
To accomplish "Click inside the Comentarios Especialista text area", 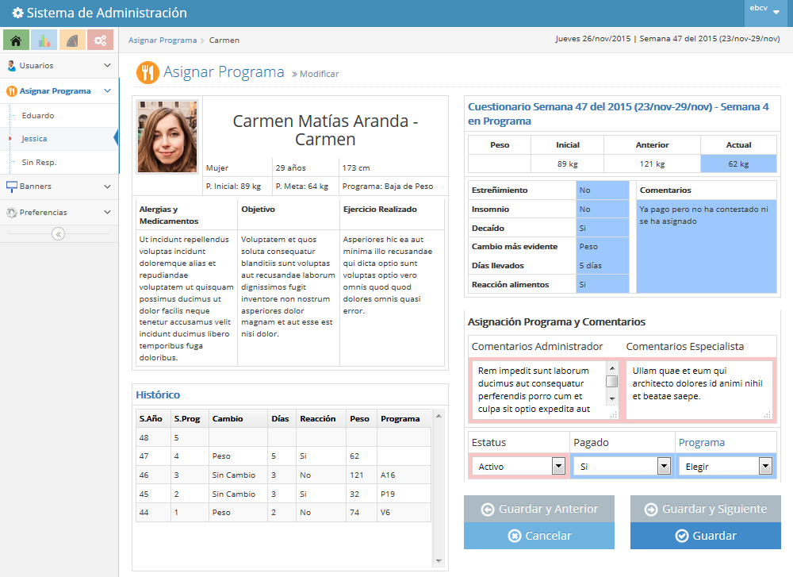I will 699,389.
